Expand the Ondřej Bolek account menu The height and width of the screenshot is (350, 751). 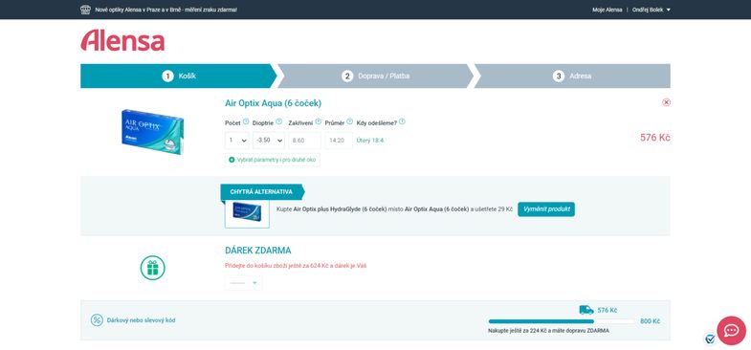652,10
